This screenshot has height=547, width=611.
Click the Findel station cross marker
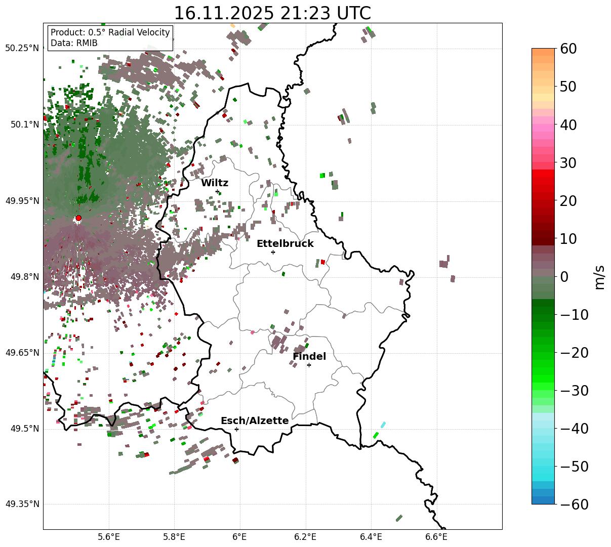click(309, 365)
